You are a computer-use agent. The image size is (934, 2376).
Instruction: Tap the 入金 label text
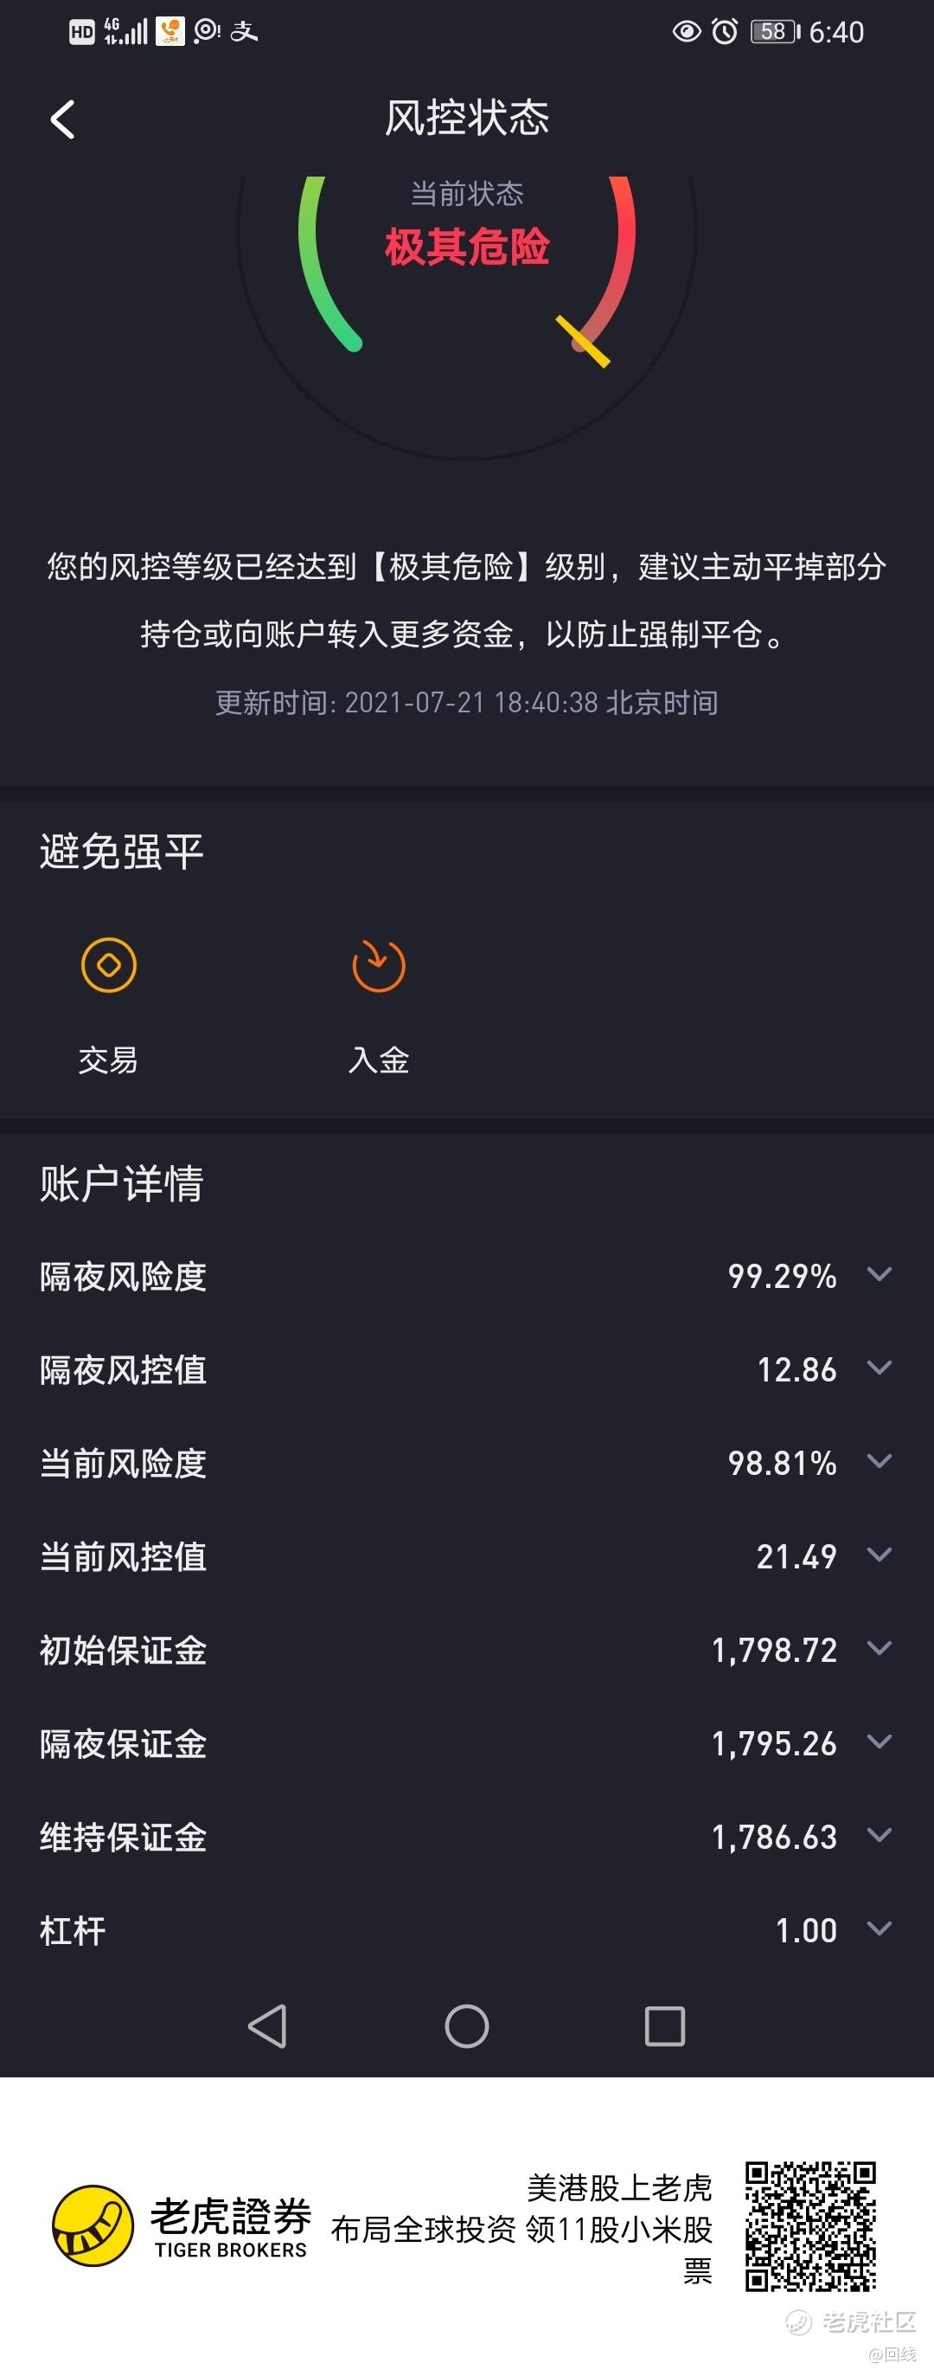tap(379, 1059)
